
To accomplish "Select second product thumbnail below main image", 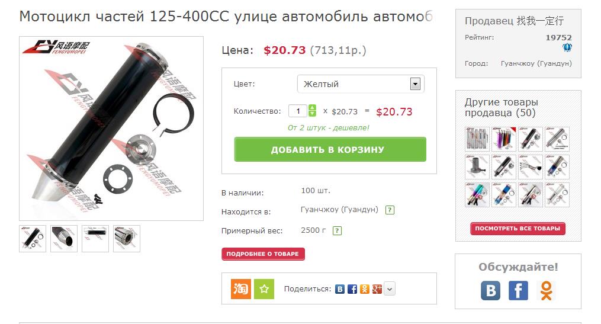I will click(64, 239).
